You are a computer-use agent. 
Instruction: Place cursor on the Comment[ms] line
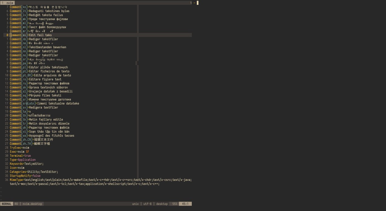[x=31, y=35]
